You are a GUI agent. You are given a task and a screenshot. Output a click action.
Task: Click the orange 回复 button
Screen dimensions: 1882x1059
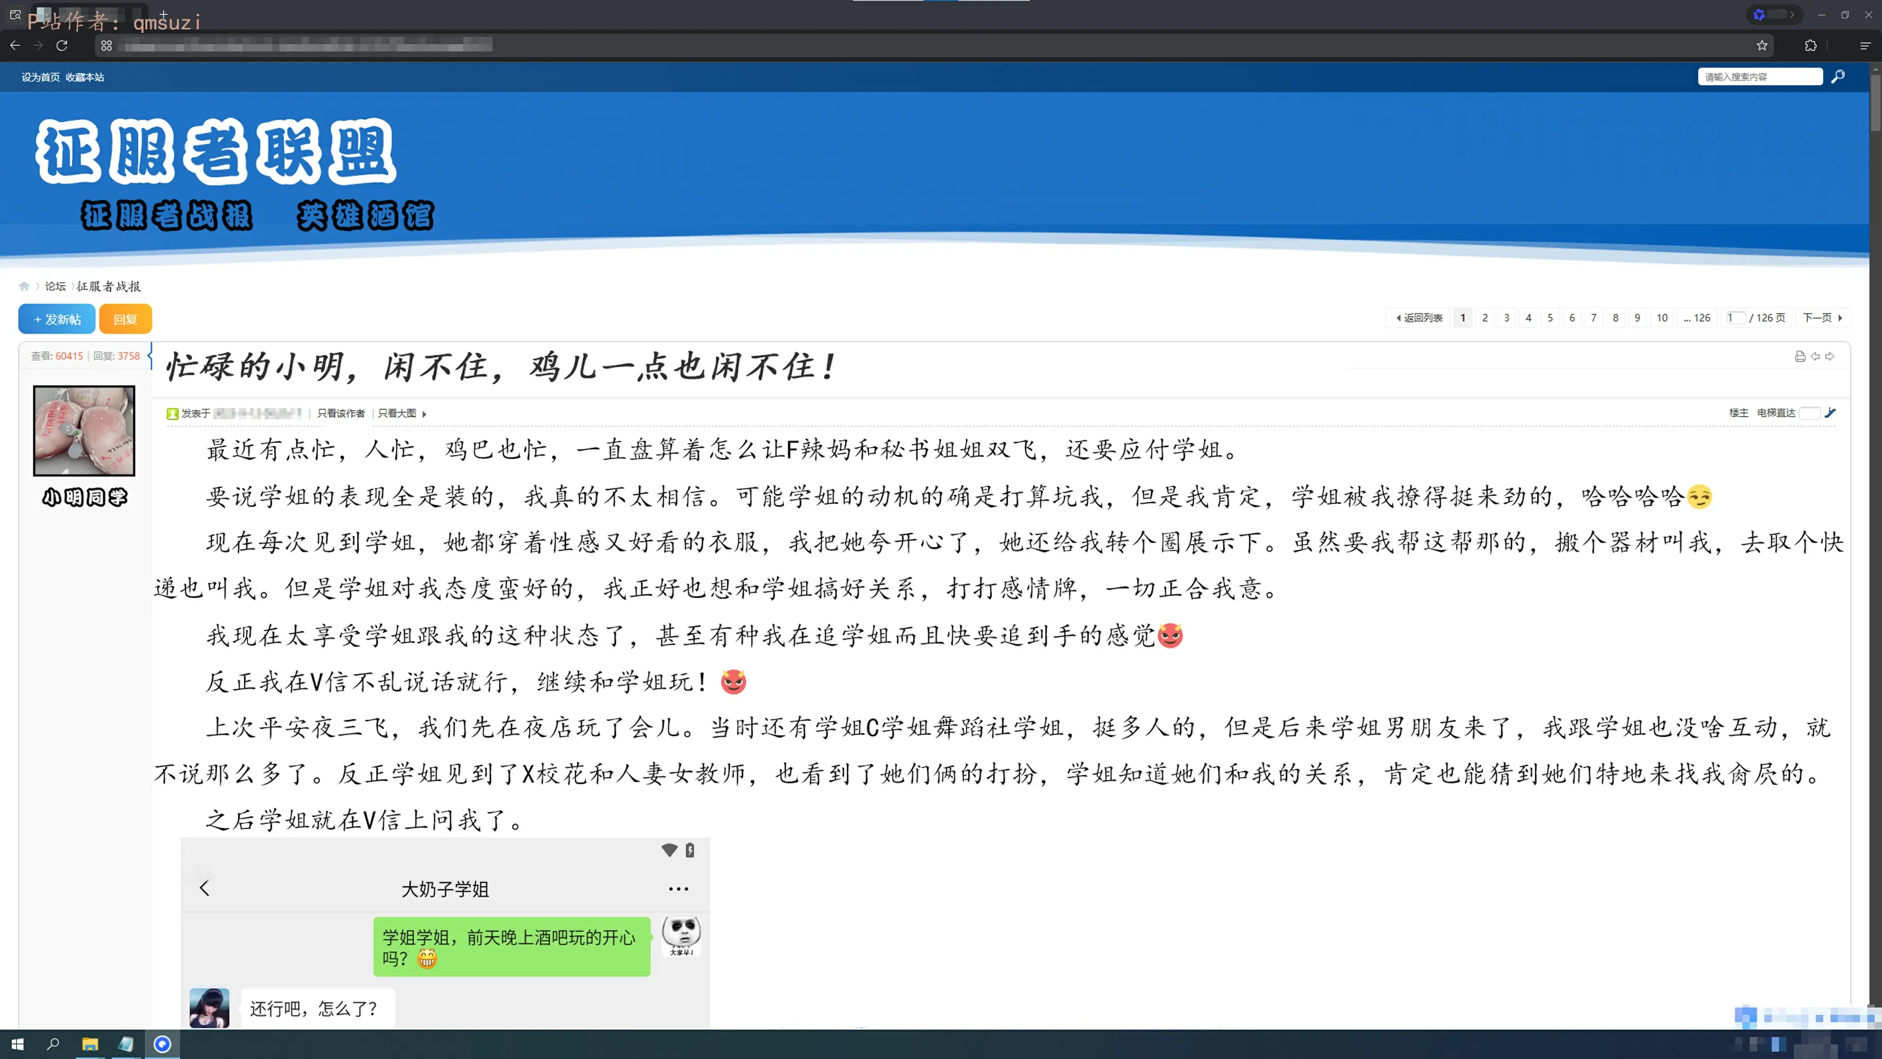(125, 319)
